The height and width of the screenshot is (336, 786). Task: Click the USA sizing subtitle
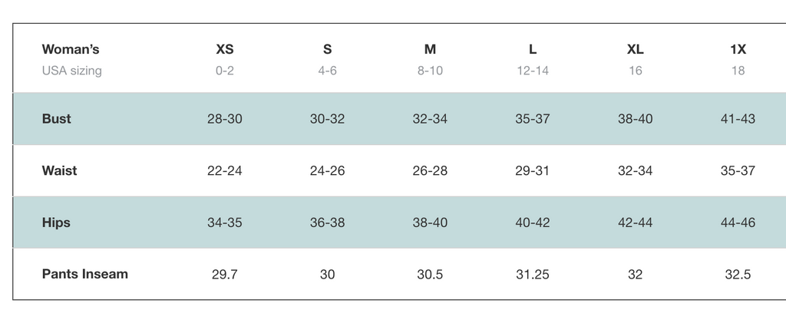coord(72,71)
